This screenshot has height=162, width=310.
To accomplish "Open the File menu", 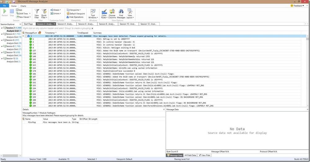I will (x=4, y=6).
